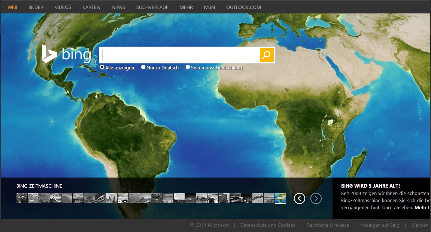
Task: Click the "© 2014 Microsoft" footer text
Action: [209, 225]
